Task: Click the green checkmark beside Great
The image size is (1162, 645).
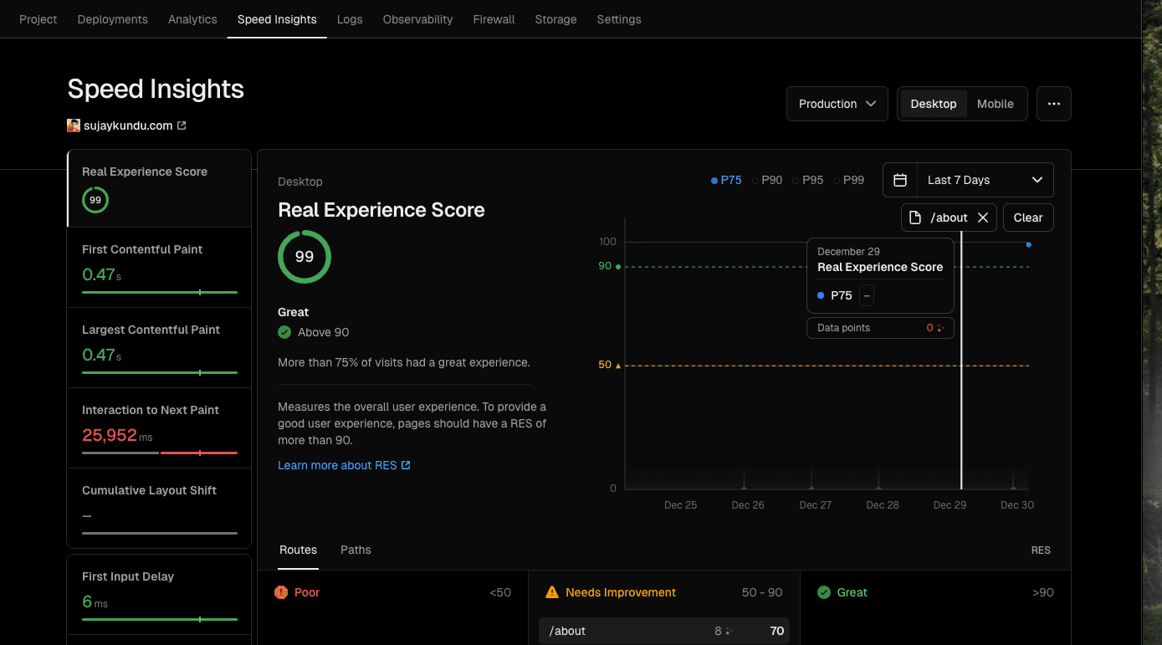Action: tap(823, 592)
